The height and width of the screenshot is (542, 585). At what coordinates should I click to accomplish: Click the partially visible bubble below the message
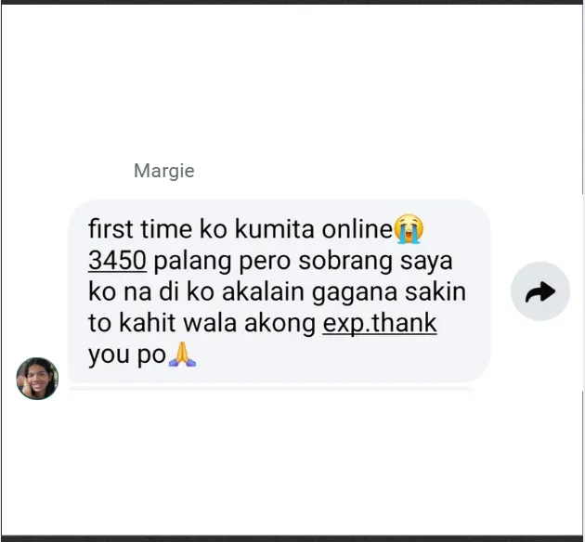272,389
